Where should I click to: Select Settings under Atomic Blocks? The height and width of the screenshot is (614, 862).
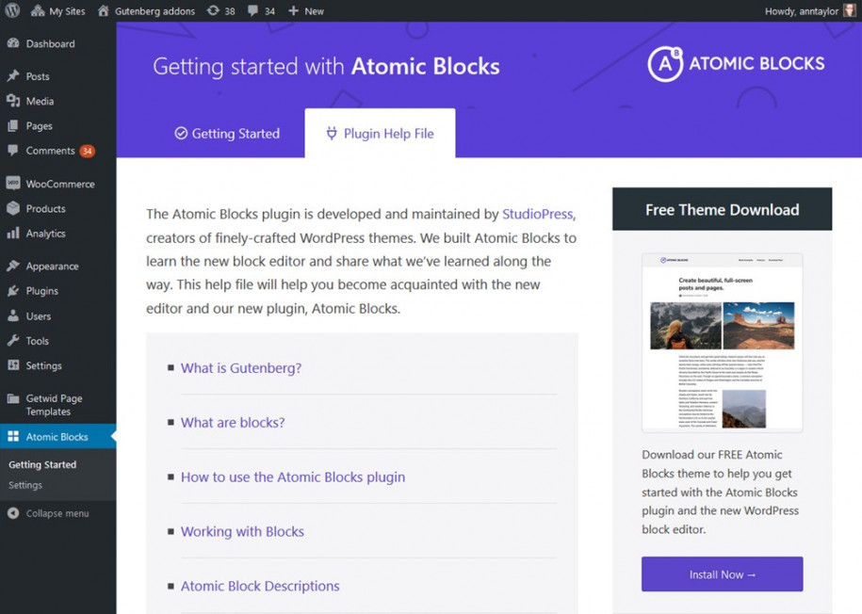25,485
